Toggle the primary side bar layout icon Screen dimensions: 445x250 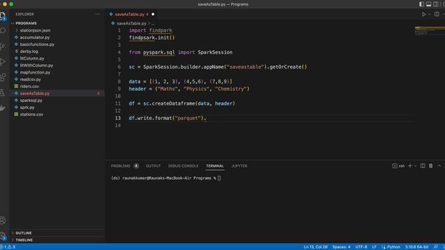click(421, 4)
